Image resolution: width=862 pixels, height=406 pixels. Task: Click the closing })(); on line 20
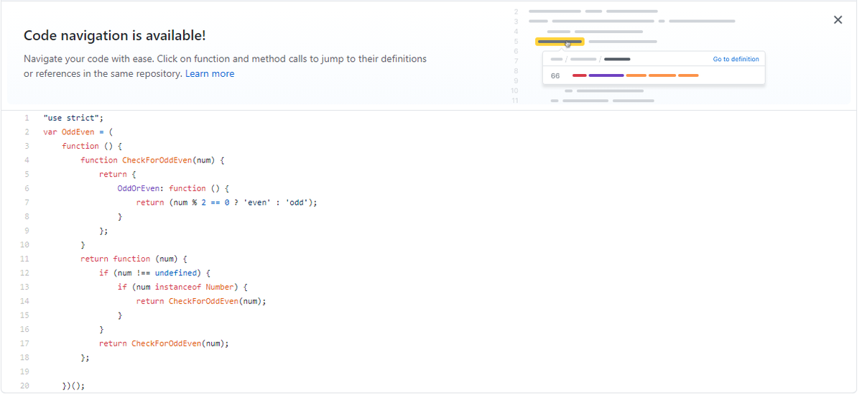(73, 386)
